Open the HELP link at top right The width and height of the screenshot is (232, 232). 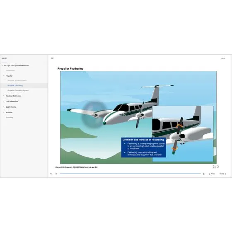[223, 58]
